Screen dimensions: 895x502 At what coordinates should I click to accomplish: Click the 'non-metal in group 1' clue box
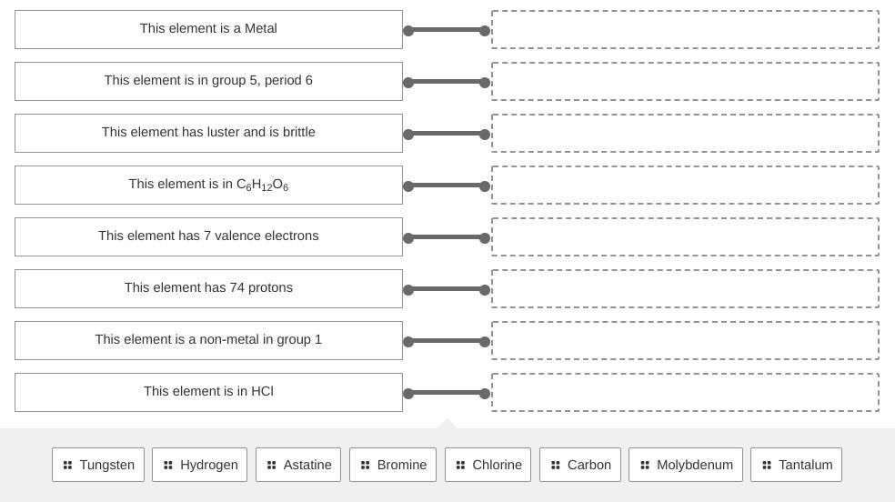[208, 340]
